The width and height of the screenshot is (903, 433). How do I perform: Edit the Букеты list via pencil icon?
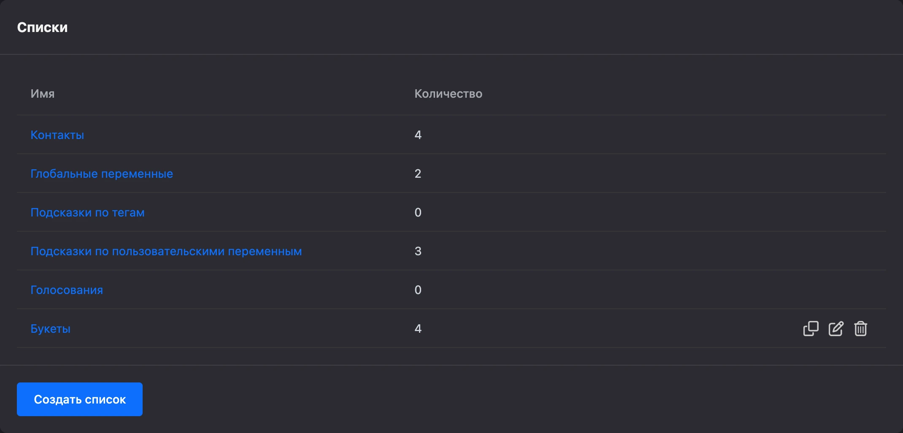coord(836,329)
